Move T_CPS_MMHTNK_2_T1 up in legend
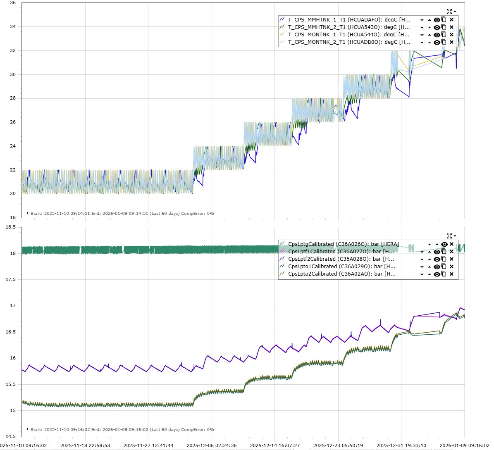 pos(430,27)
